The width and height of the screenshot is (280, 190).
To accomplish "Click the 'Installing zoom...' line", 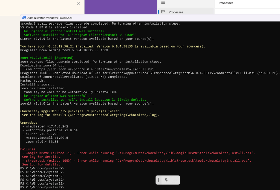I will tap(37, 84).
